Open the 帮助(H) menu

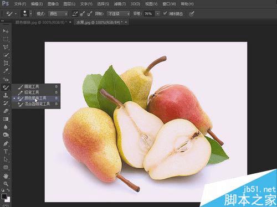[187, 4]
